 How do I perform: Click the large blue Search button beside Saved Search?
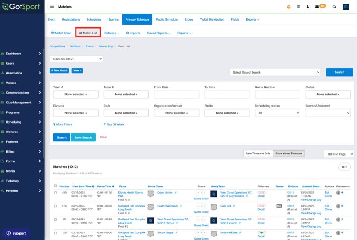coord(339,72)
